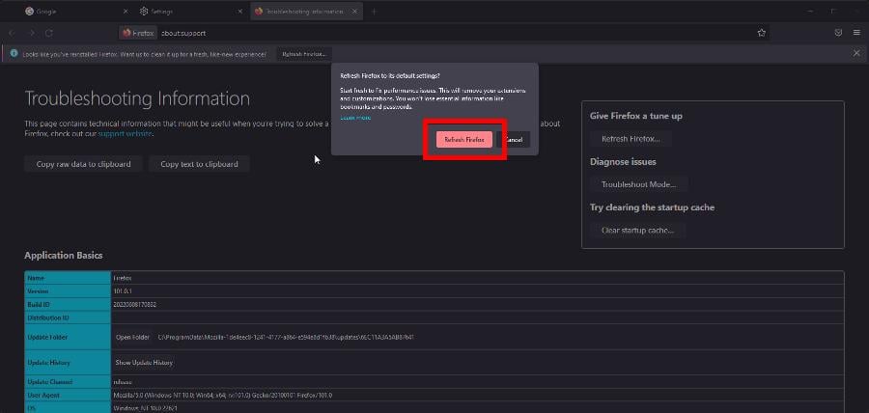
Task: Open the support website link
Action: 125,133
